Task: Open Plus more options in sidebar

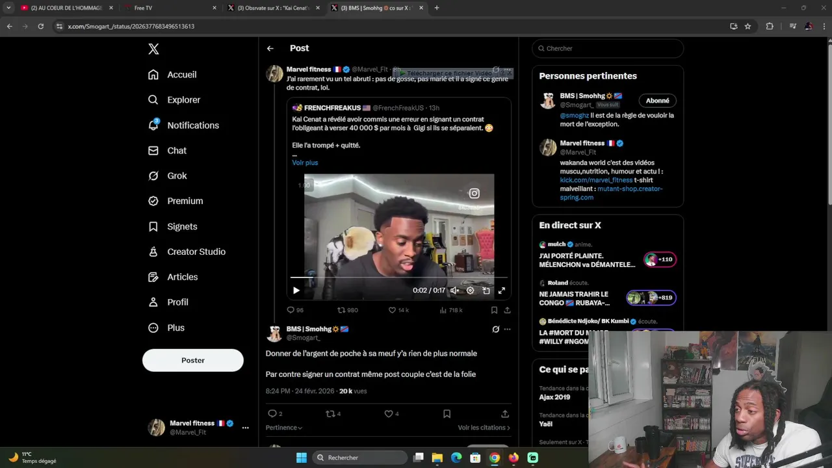Action: point(166,328)
